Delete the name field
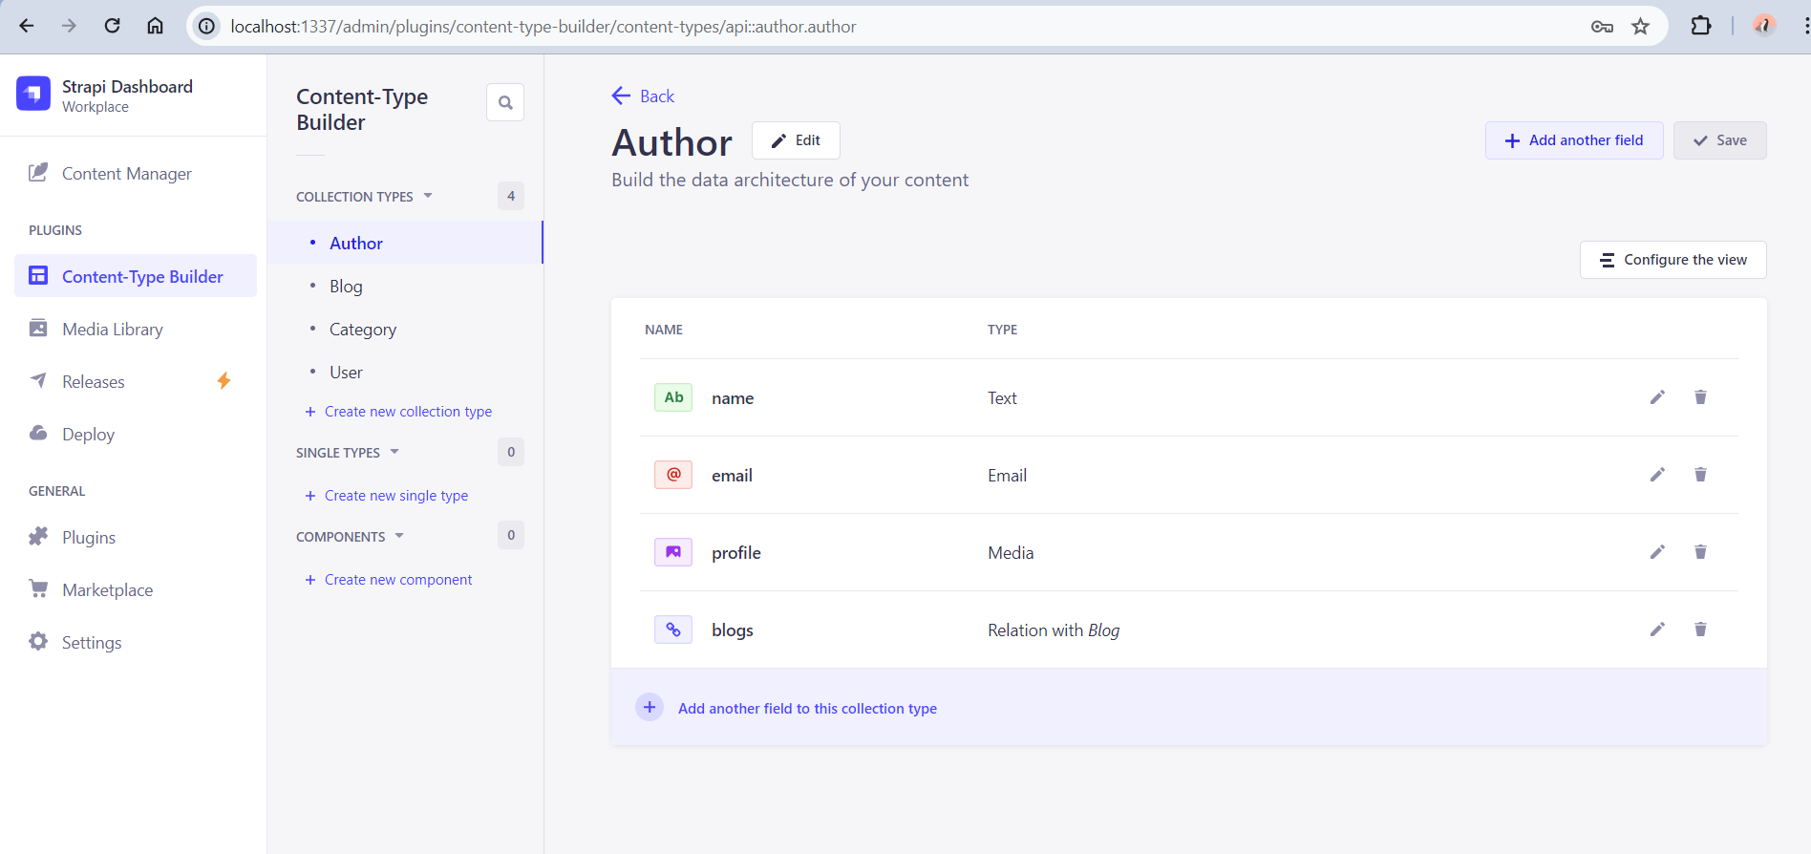The height and width of the screenshot is (854, 1811). pos(1700,397)
